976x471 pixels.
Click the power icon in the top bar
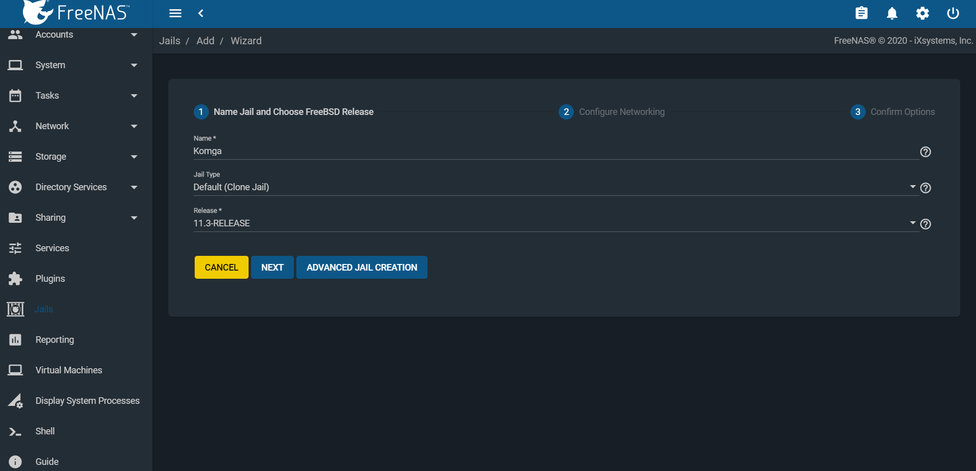click(x=953, y=13)
